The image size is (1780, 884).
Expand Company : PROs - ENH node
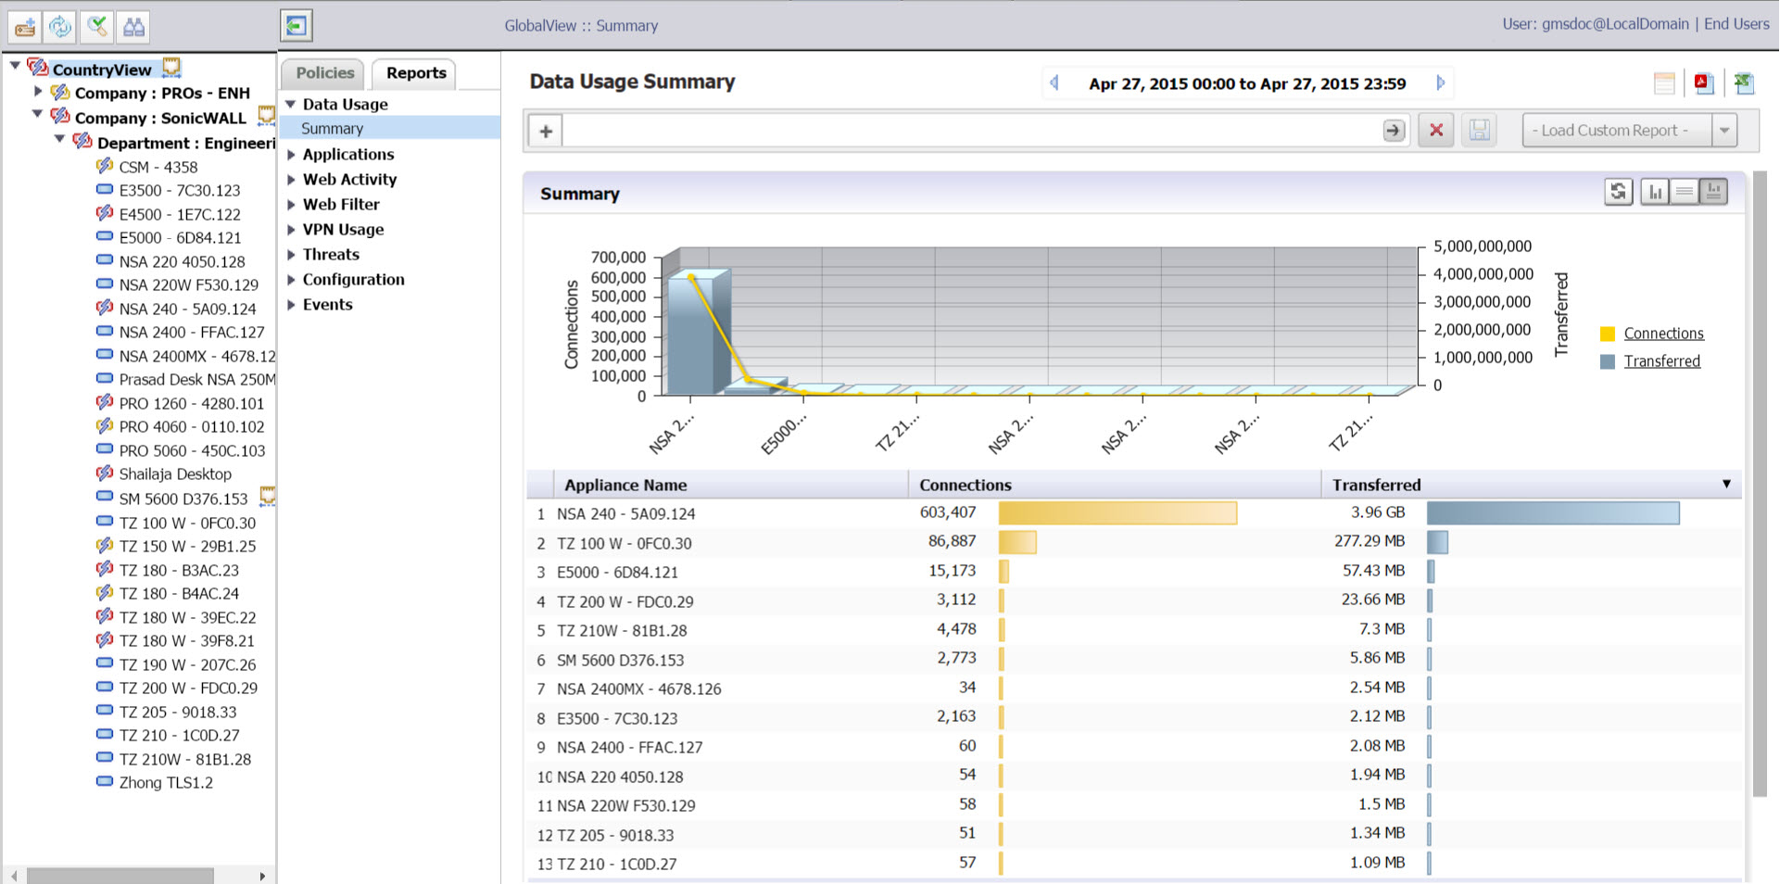click(38, 91)
